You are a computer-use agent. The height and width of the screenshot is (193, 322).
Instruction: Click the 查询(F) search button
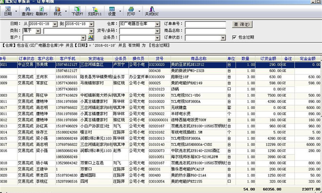[x=242, y=24]
